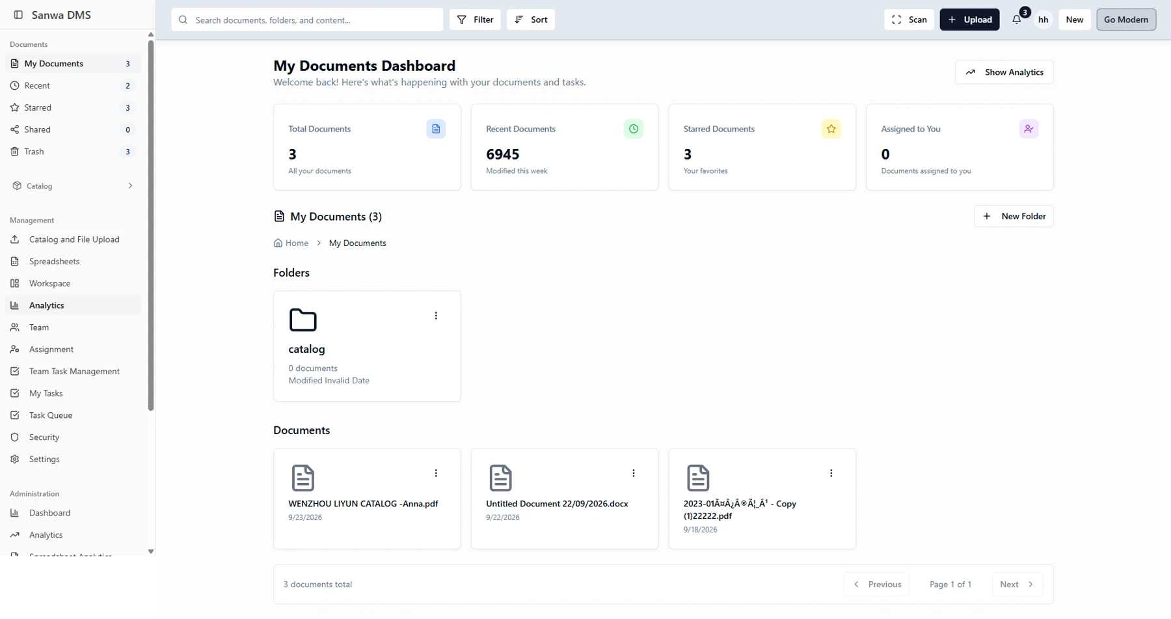Viewport: 1171px width, 619px height.
Task: Open Team Task Management
Action: click(x=73, y=371)
